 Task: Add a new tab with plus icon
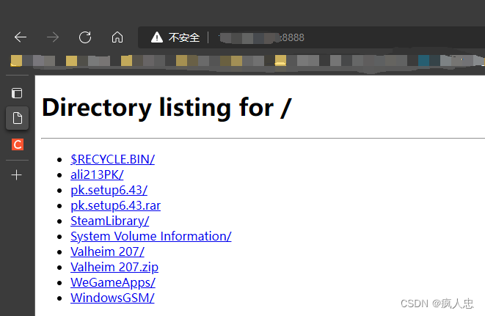(x=17, y=175)
